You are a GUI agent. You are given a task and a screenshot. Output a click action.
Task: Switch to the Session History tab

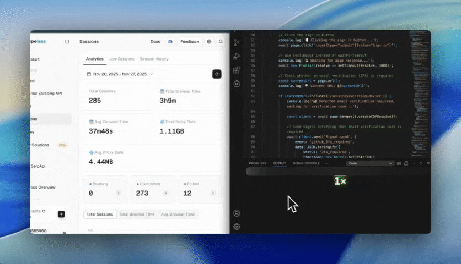coord(154,59)
